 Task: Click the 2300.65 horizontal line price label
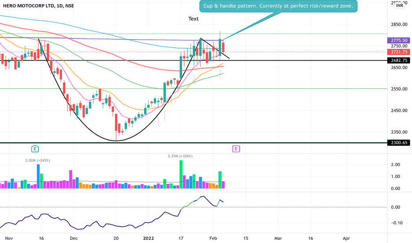[399, 143]
